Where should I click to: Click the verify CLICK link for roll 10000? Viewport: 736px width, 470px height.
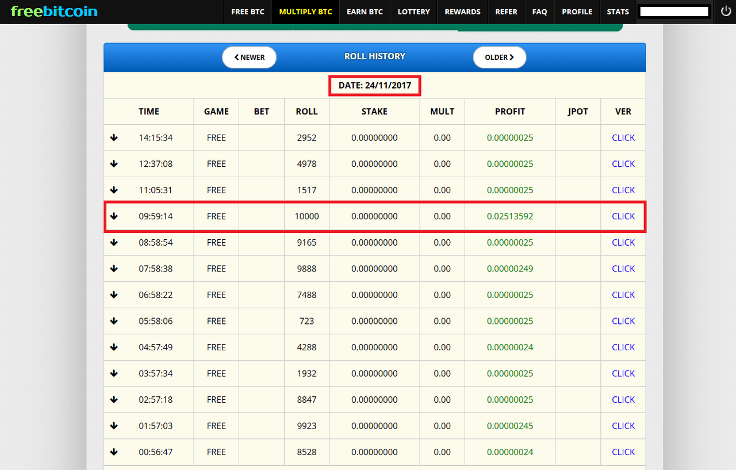pos(623,216)
